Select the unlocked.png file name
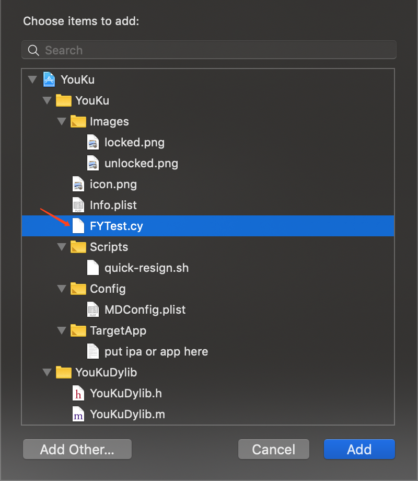Image resolution: width=418 pixels, height=481 pixels. pyautogui.click(x=141, y=164)
